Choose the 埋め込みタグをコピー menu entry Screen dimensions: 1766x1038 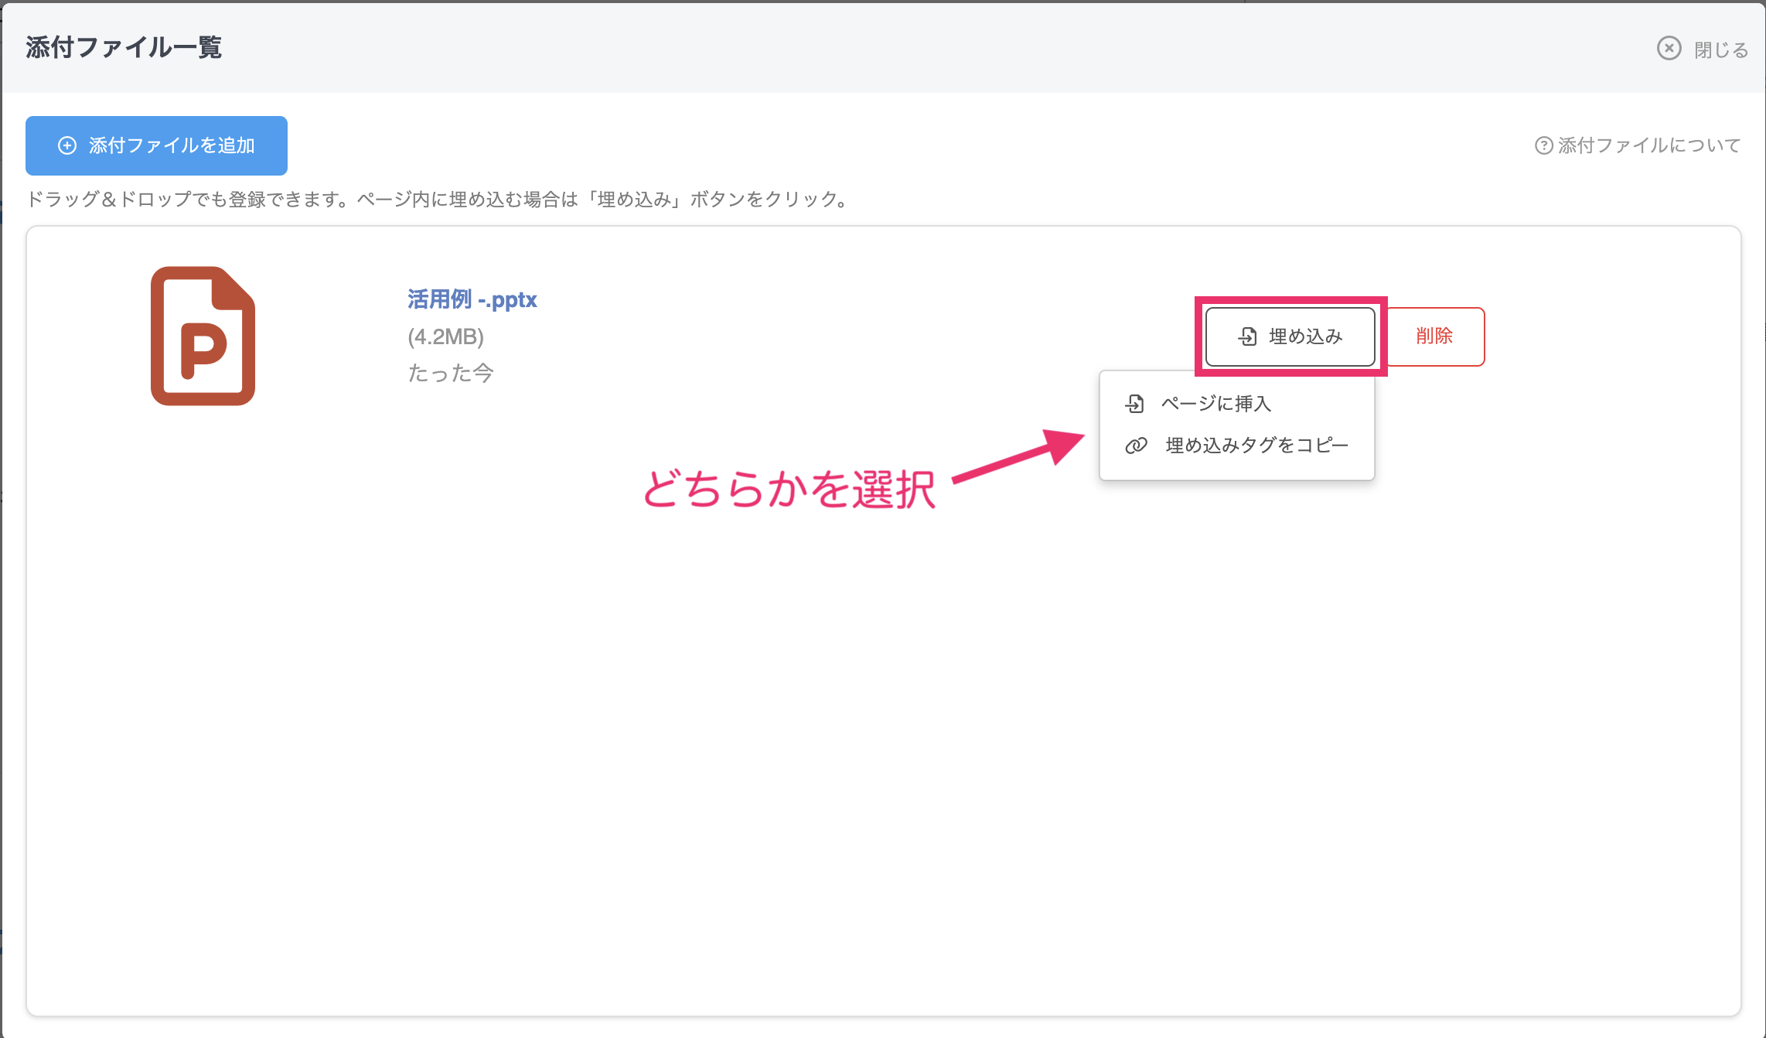pyautogui.click(x=1256, y=446)
